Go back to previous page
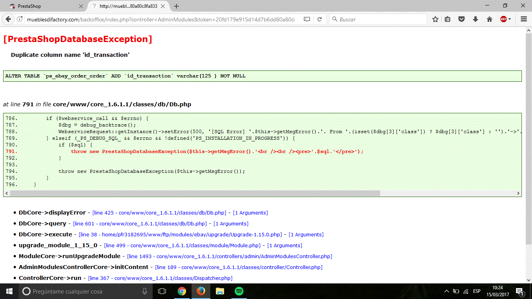This screenshot has height=299, width=532. [x=9, y=19]
